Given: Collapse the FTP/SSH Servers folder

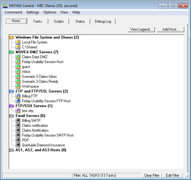Looking at the screenshot, I should (x=12, y=106).
